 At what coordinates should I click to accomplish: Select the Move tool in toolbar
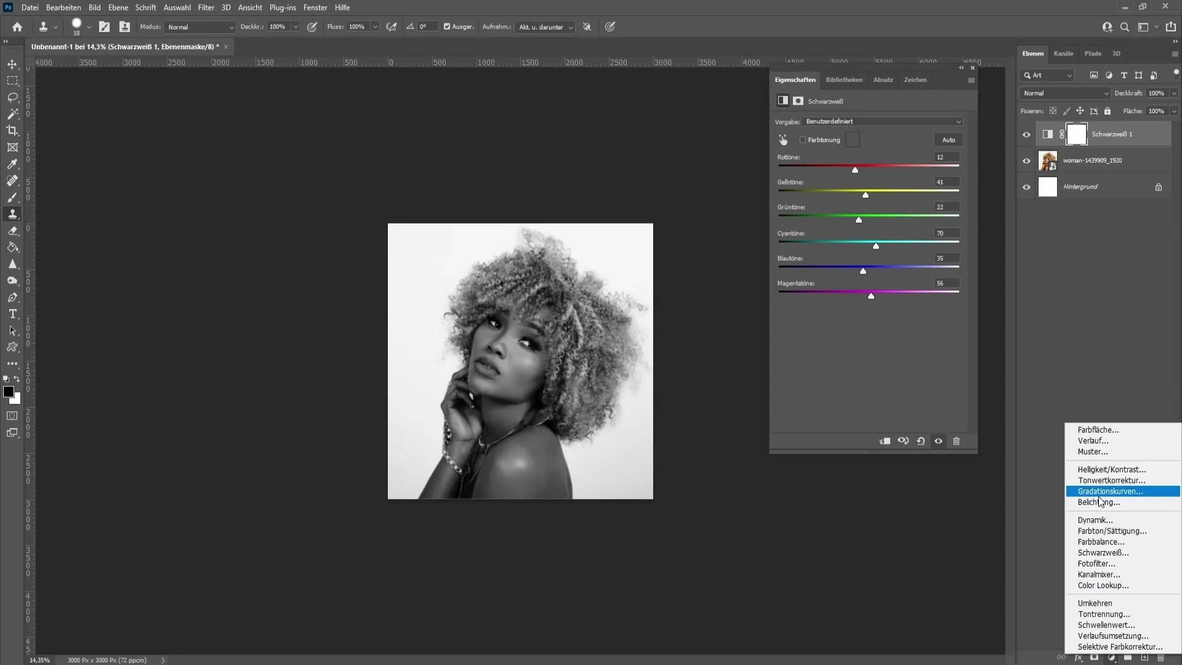pyautogui.click(x=12, y=64)
